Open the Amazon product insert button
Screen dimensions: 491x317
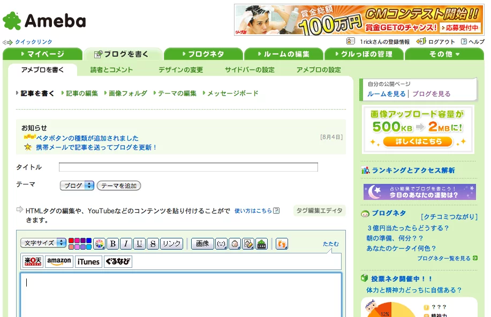[59, 261]
